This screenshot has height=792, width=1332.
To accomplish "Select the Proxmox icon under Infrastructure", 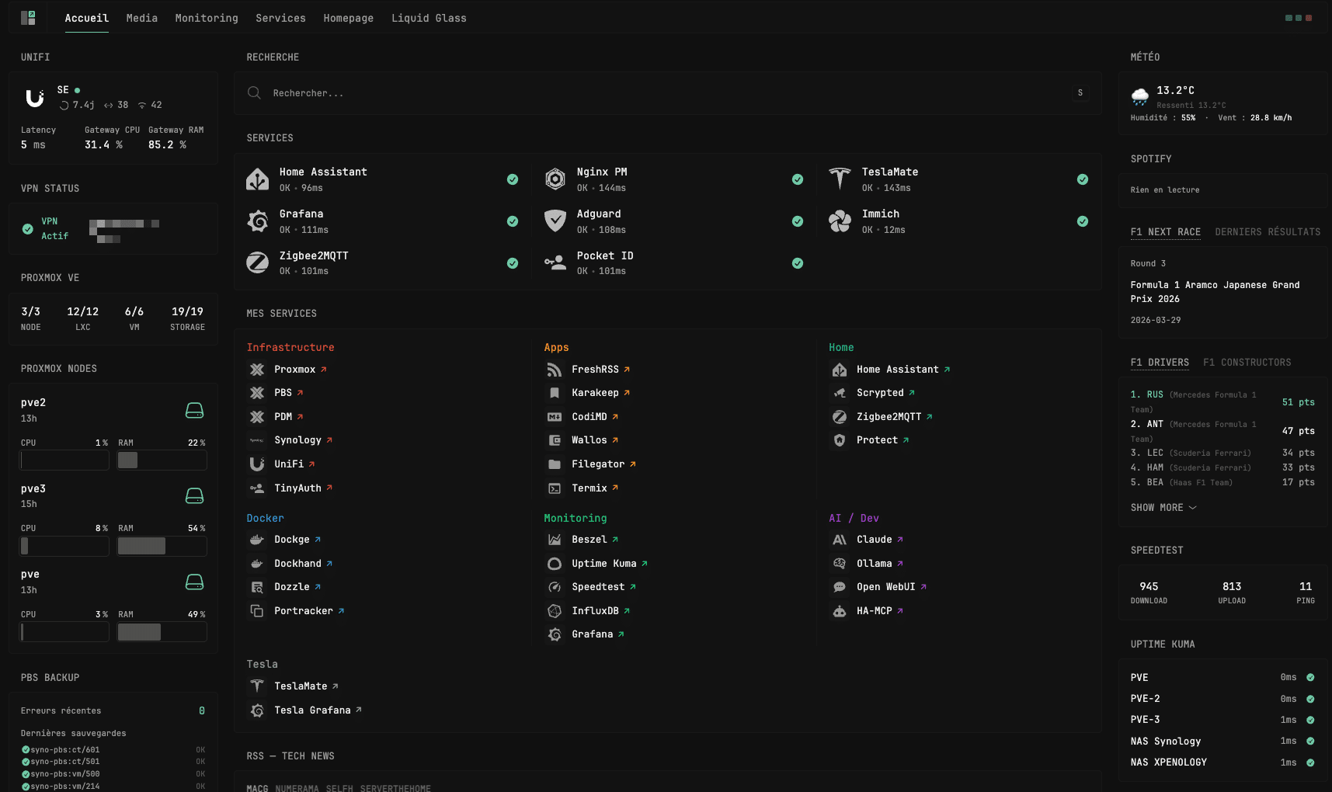I will pos(257,369).
